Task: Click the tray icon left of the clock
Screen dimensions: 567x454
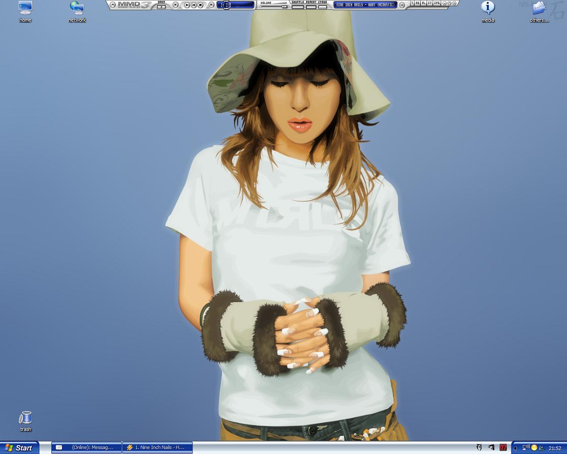Action: [x=541, y=448]
